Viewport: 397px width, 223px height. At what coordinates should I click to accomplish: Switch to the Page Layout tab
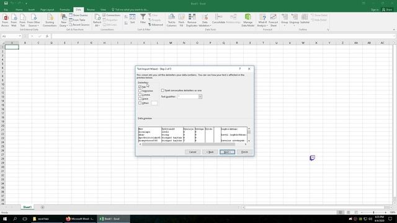click(x=47, y=10)
